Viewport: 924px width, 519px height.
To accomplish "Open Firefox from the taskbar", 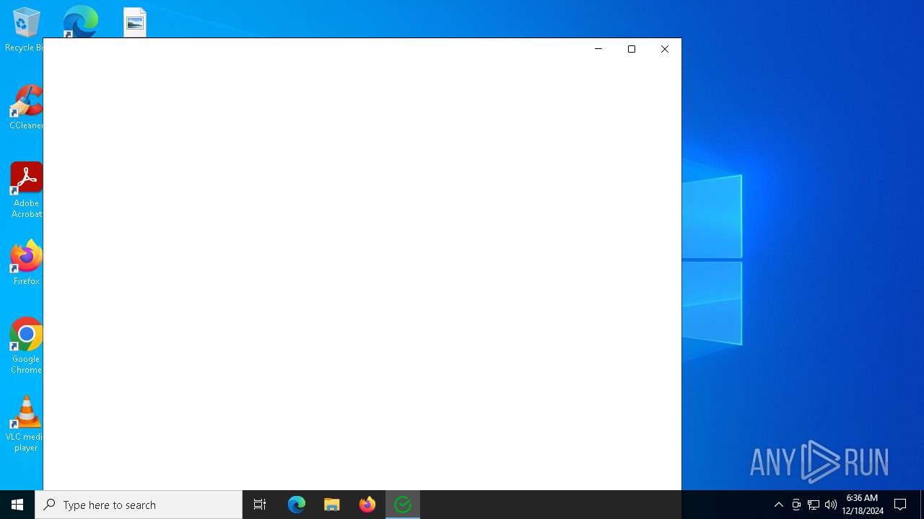I will [367, 505].
